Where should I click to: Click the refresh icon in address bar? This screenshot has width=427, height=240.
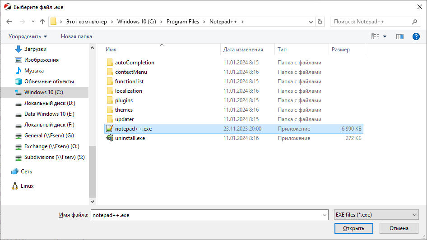tap(320, 22)
